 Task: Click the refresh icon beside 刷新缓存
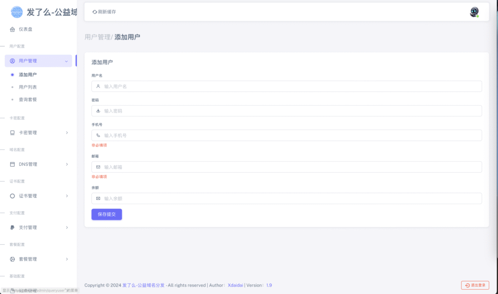pyautogui.click(x=95, y=12)
